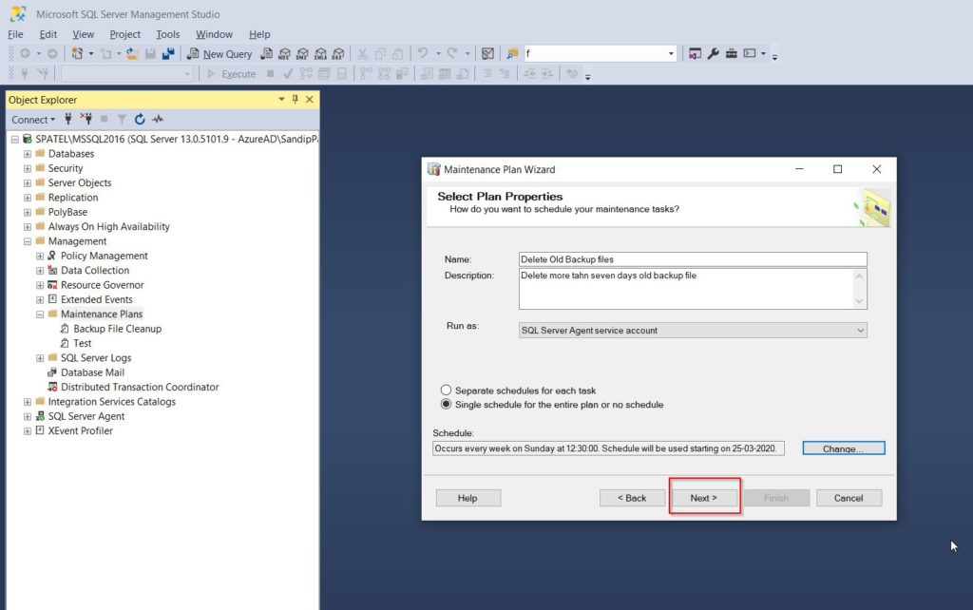Click the Schedule summary text field
Screen dimensions: 973x610
click(608, 448)
